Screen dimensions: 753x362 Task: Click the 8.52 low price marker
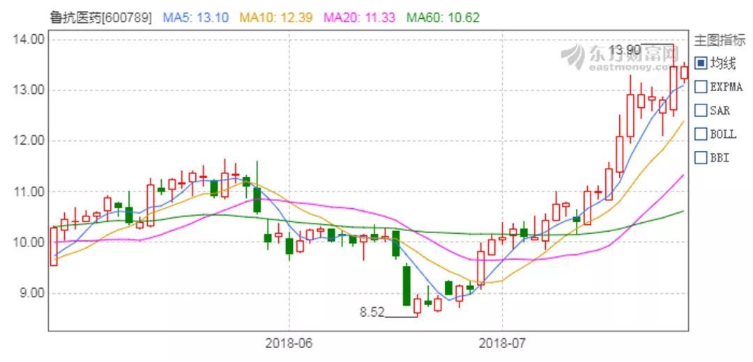coord(372,313)
